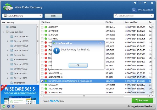Check the box for $I2TM5NS
This screenshot has height=110, width=157.
pyautogui.click(x=42, y=39)
